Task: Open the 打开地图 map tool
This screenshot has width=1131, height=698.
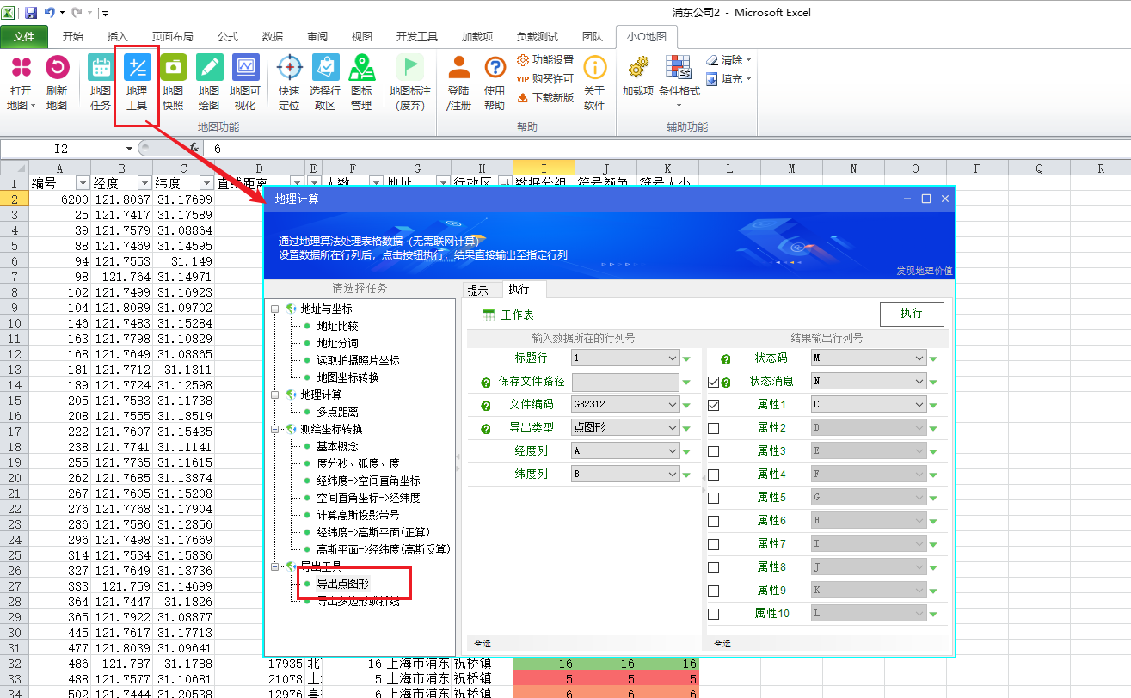Action: 21,83
